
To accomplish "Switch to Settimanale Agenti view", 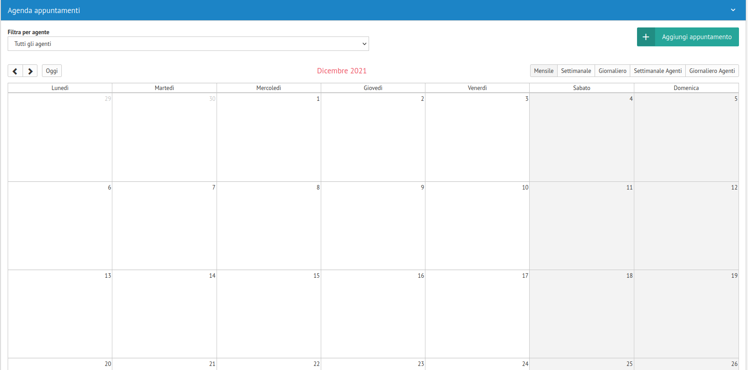I will pos(658,71).
